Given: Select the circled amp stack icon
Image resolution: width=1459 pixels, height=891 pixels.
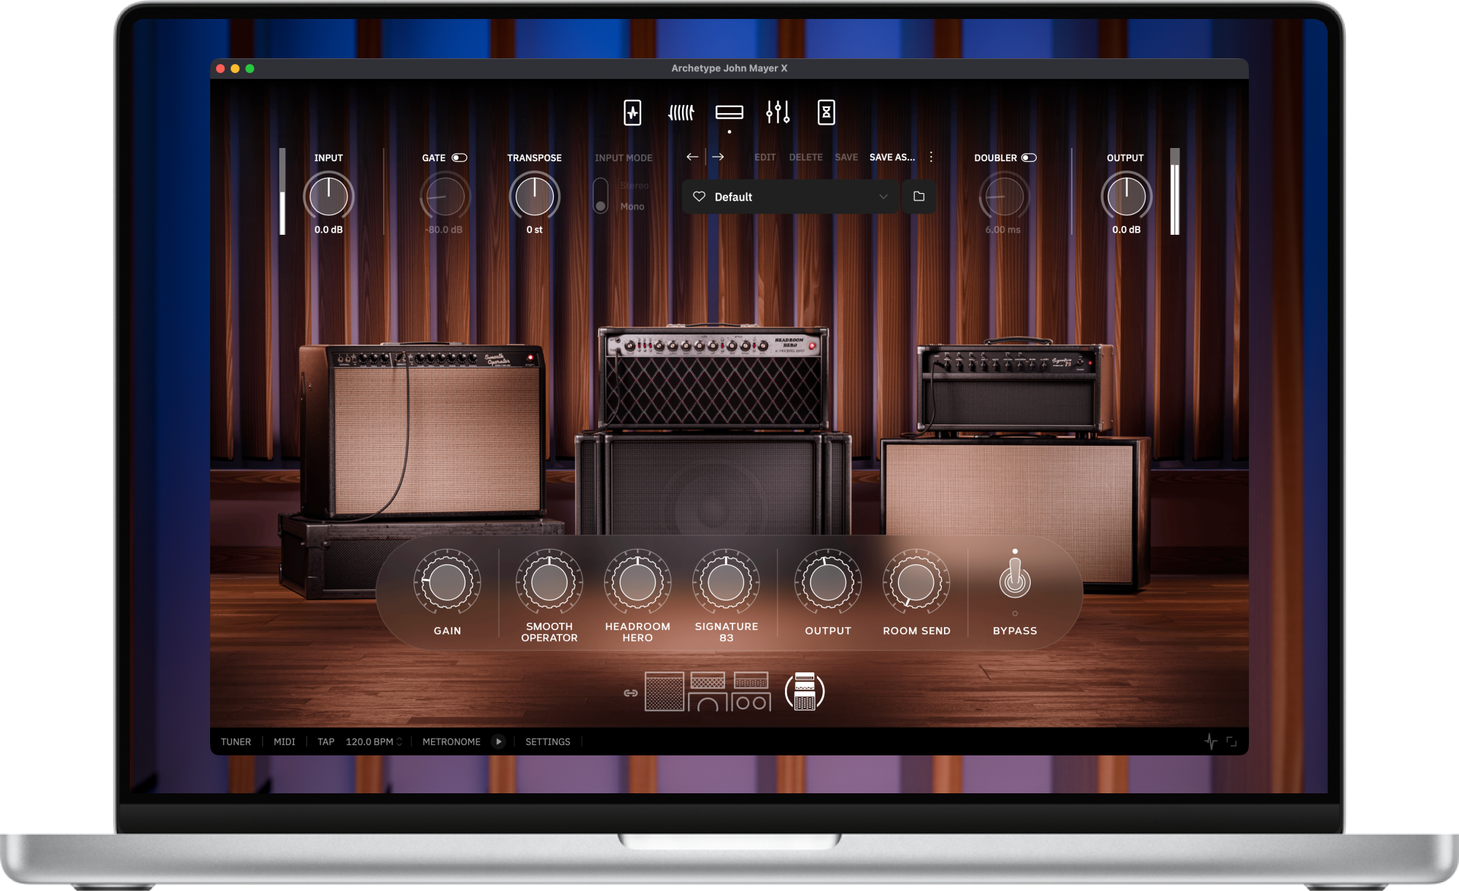Looking at the screenshot, I should tap(804, 692).
